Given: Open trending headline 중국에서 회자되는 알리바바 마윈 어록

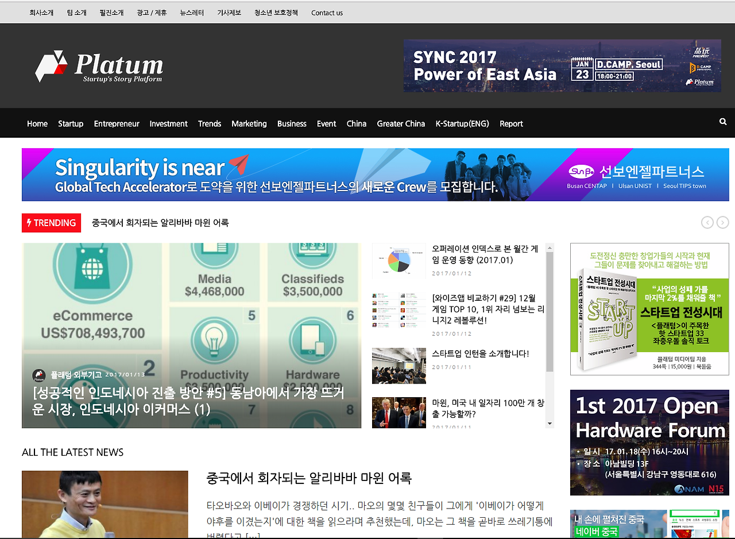Looking at the screenshot, I should (160, 223).
